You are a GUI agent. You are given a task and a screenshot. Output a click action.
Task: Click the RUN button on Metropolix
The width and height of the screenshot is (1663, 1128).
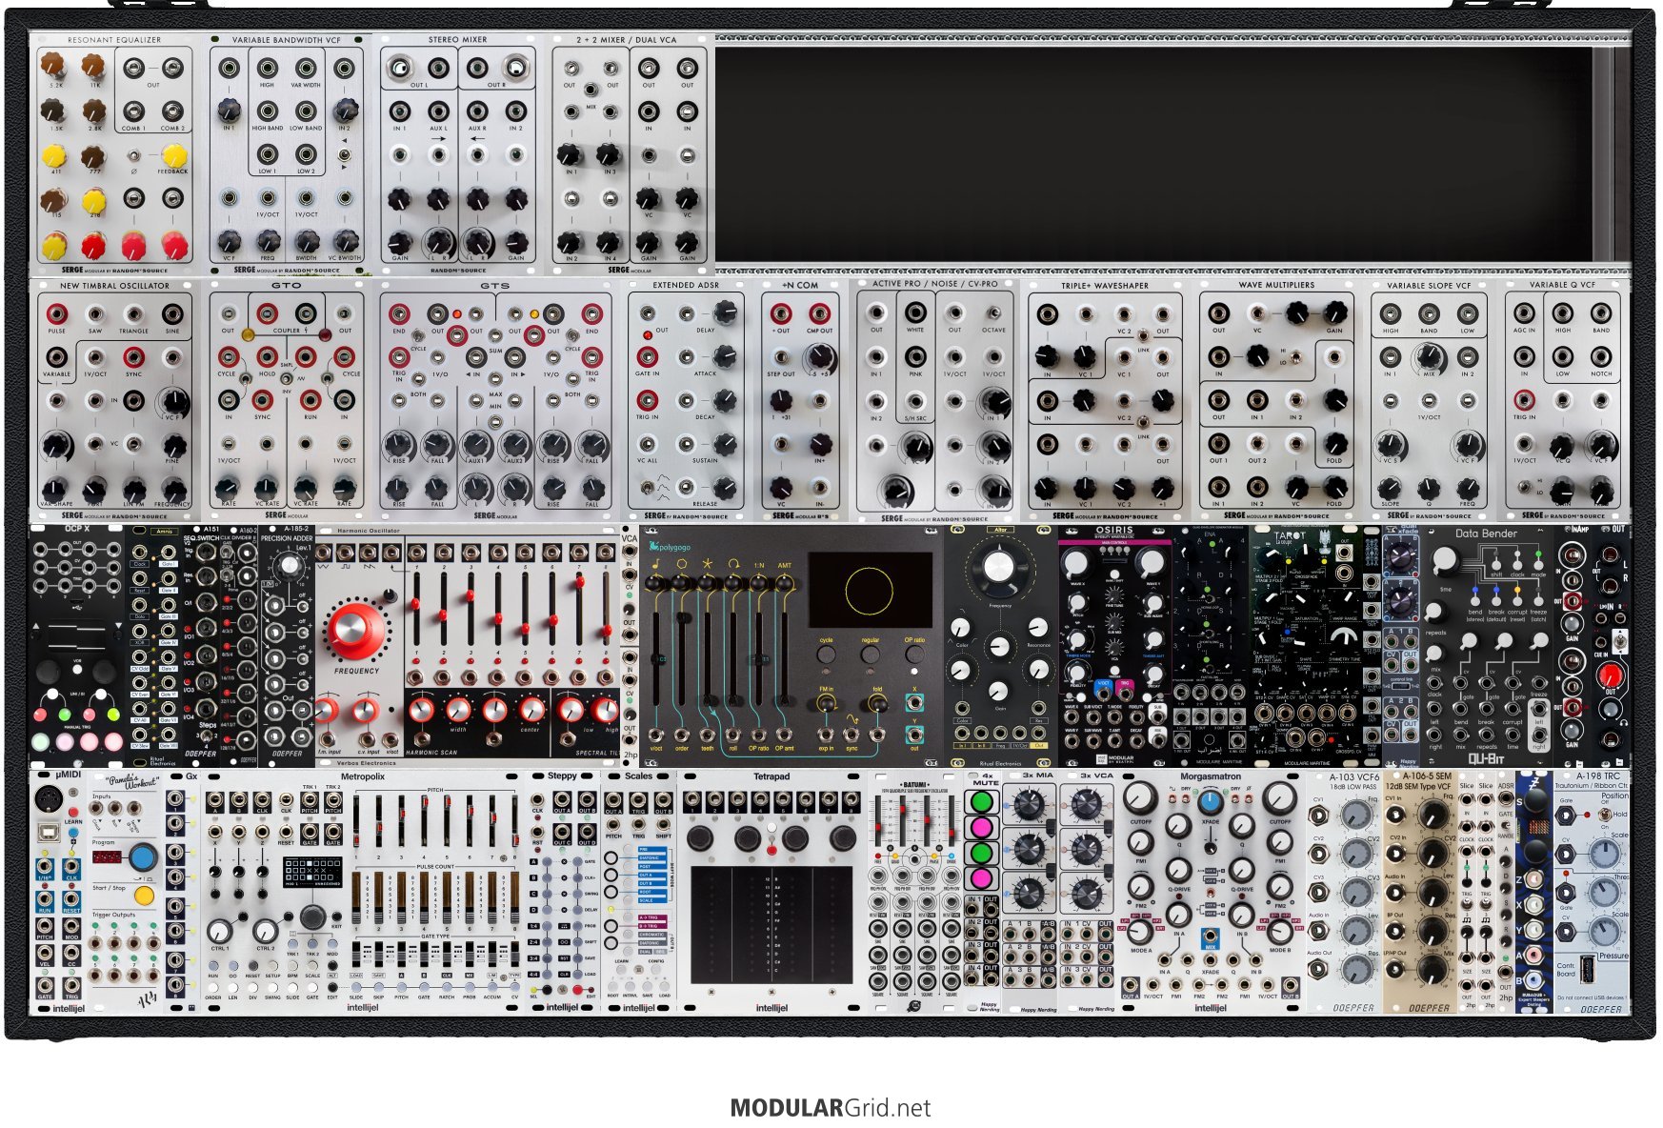click(212, 964)
